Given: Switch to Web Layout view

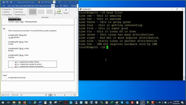Looking at the screenshot, I should 55,95.
